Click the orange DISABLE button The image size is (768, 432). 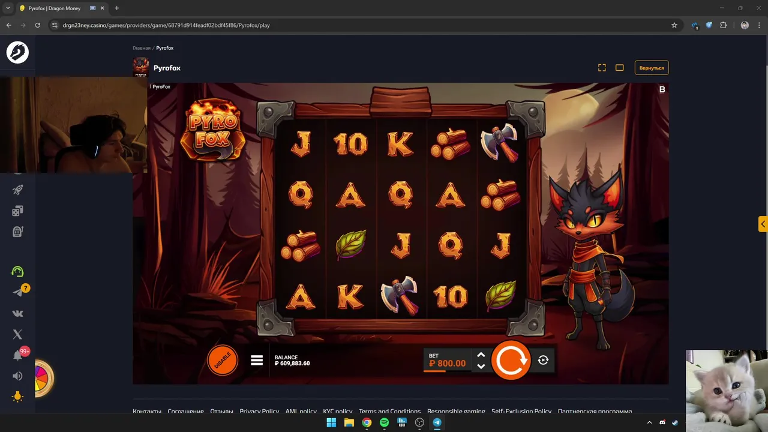pyautogui.click(x=223, y=360)
